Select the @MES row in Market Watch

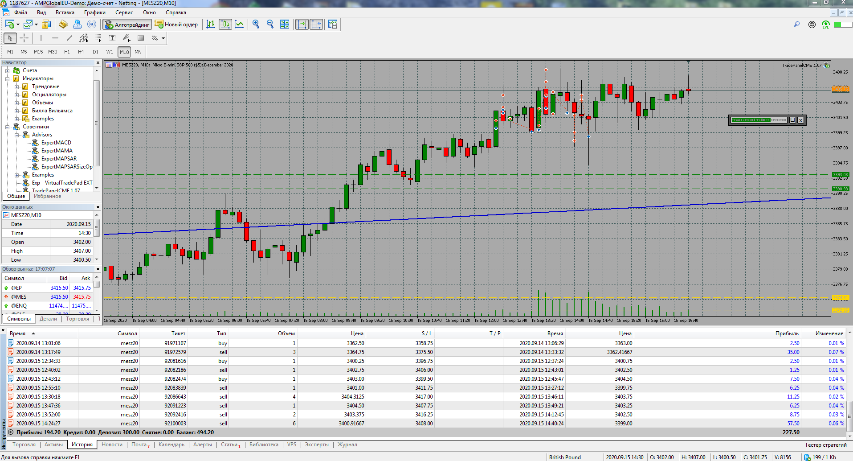pyautogui.click(x=47, y=297)
